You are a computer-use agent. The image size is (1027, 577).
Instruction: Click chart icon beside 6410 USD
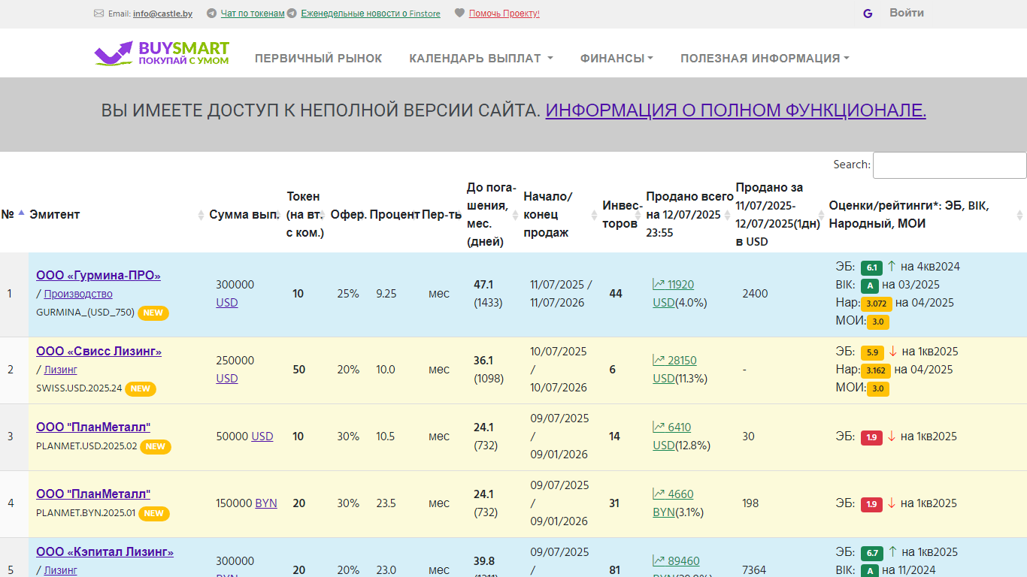click(x=659, y=427)
